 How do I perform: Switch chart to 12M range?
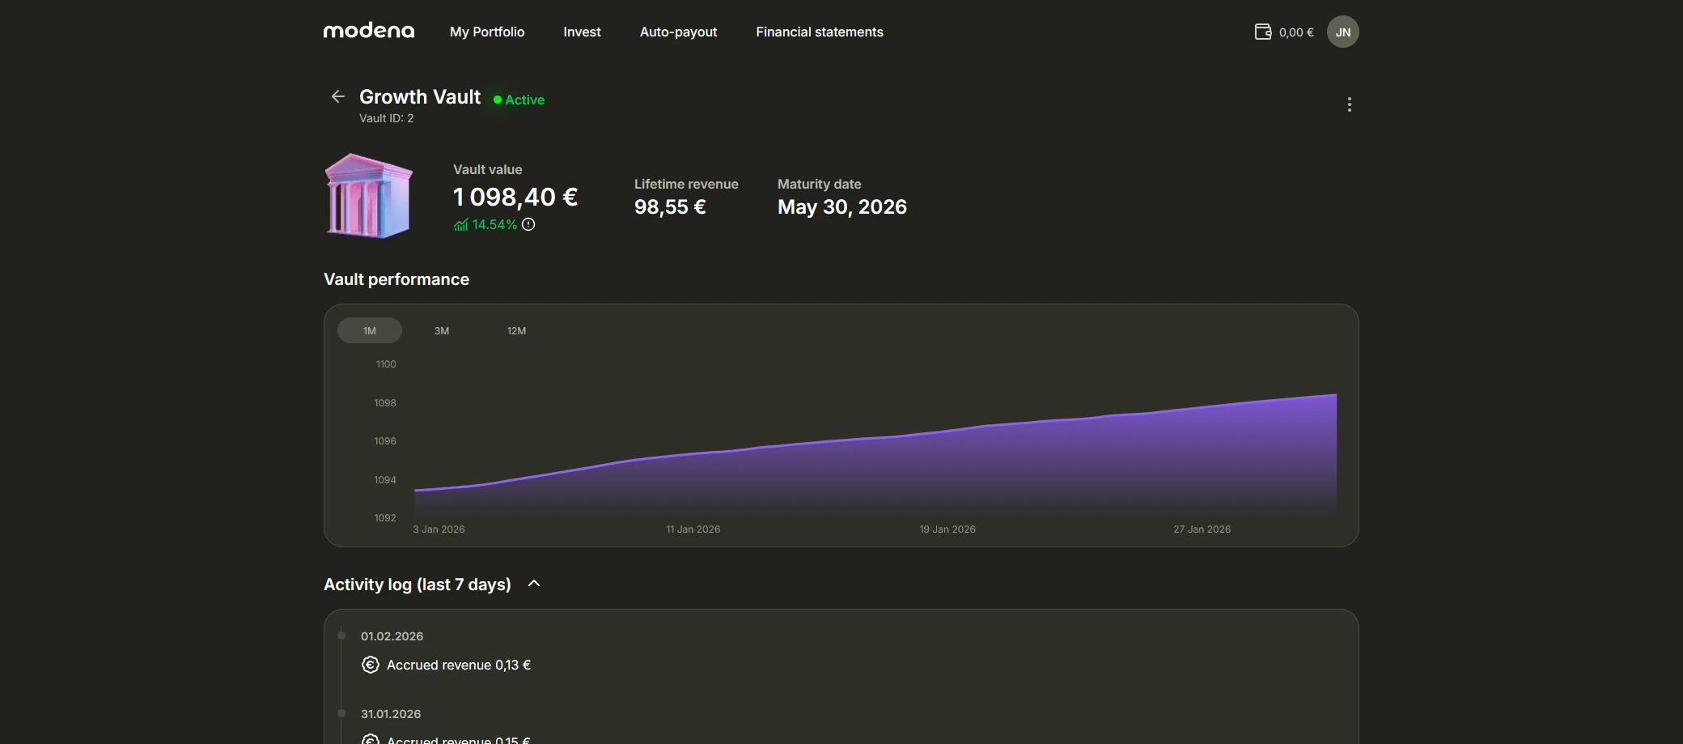pos(516,330)
